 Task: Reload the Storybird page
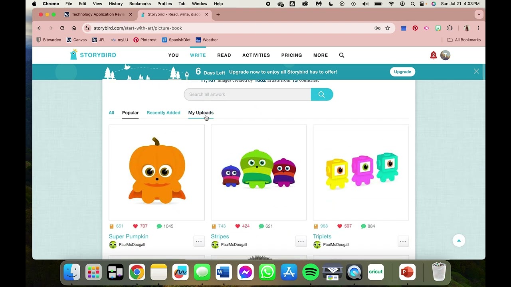[x=62, y=28]
